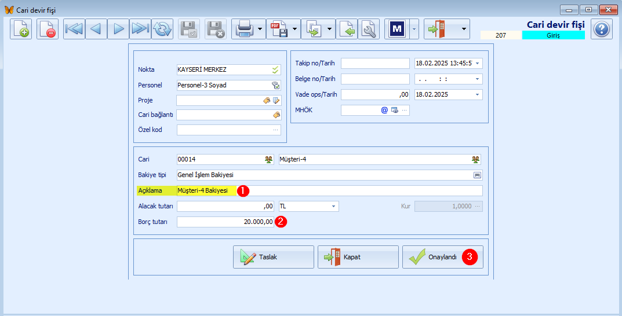Open the help question mark button
Image resolution: width=622 pixels, height=316 pixels.
602,28
